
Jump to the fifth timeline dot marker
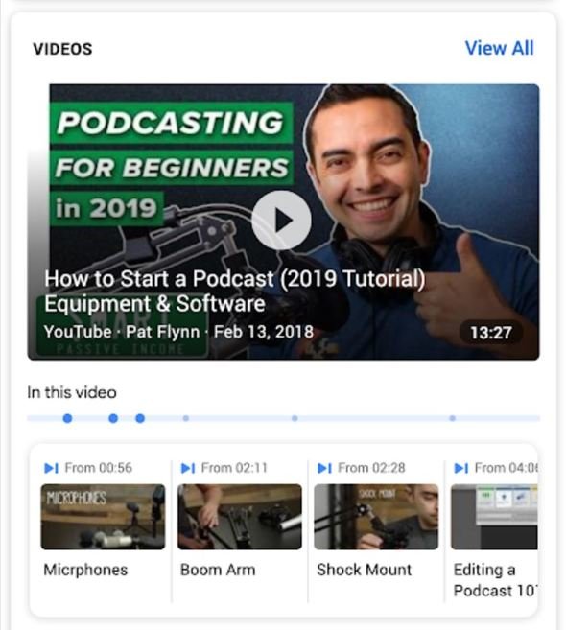[x=295, y=418]
